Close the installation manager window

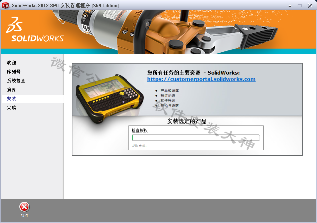pyautogui.click(x=310, y=6)
